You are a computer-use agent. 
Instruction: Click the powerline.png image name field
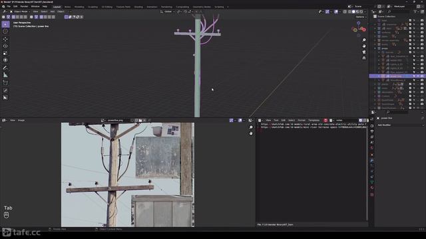(117, 120)
